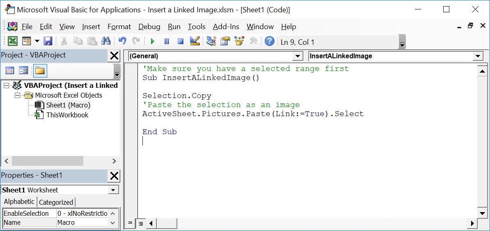This screenshot has height=231, width=490.
Task: Click the Full Module View button
Action: tap(141, 223)
